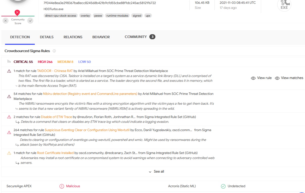
Task: Open the Disable of ETW Trace rule link
Action: tap(56, 117)
